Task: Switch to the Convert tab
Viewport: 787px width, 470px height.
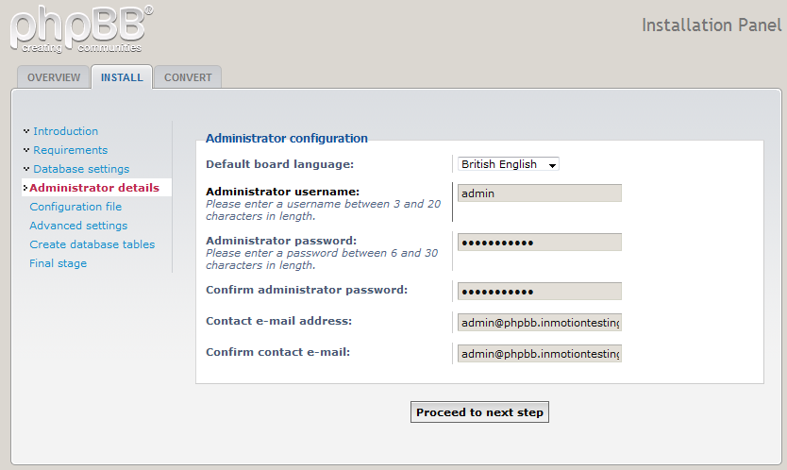Action: [x=188, y=77]
